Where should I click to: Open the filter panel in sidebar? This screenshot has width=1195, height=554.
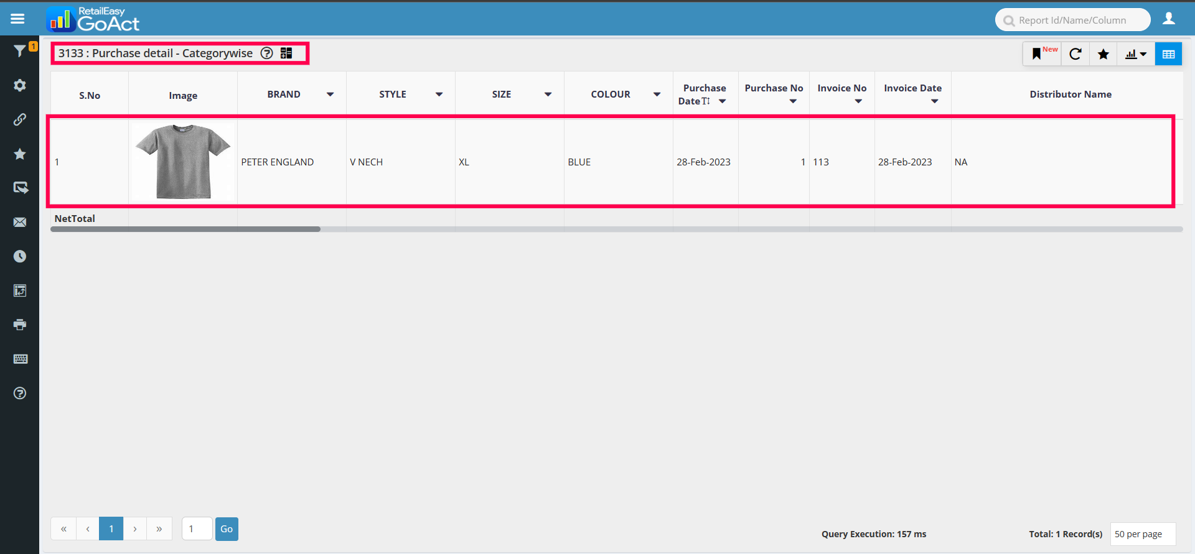(x=20, y=51)
